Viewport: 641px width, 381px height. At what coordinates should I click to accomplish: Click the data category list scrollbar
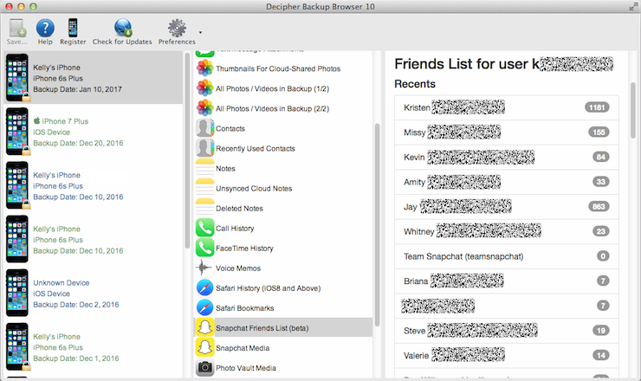377,225
